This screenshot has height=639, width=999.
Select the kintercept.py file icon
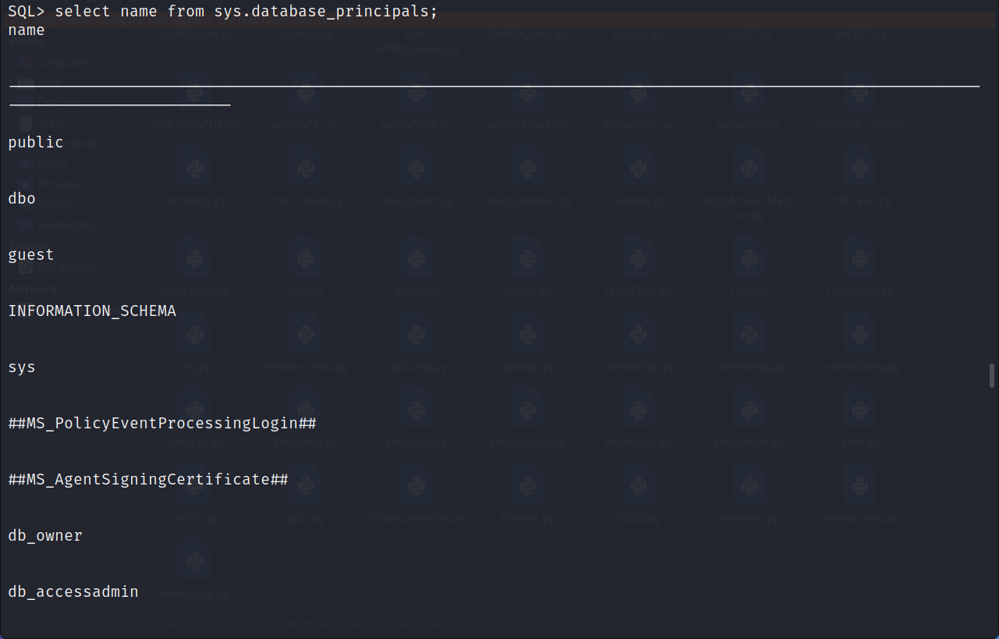tap(638, 91)
